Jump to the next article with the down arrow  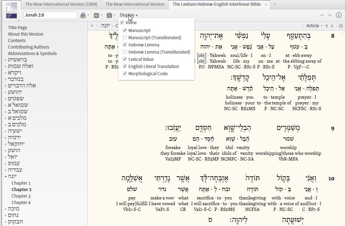(332, 26)
